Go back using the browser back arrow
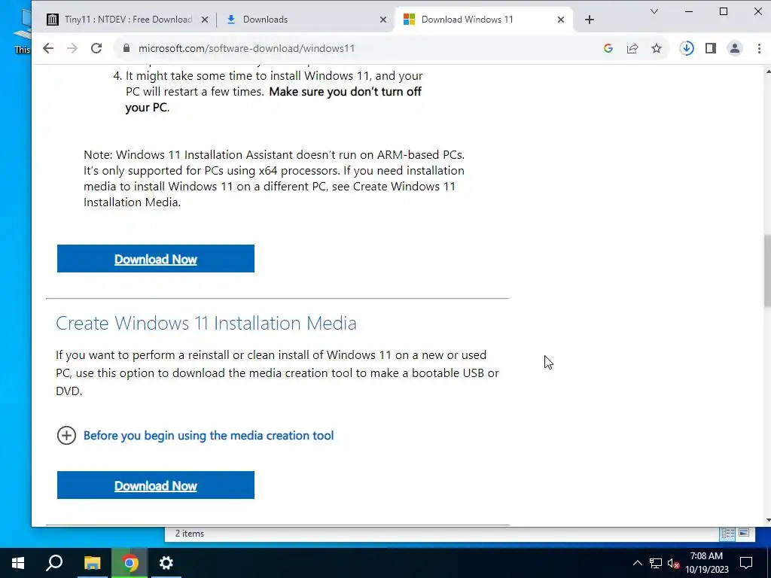771x578 pixels. 47,48
